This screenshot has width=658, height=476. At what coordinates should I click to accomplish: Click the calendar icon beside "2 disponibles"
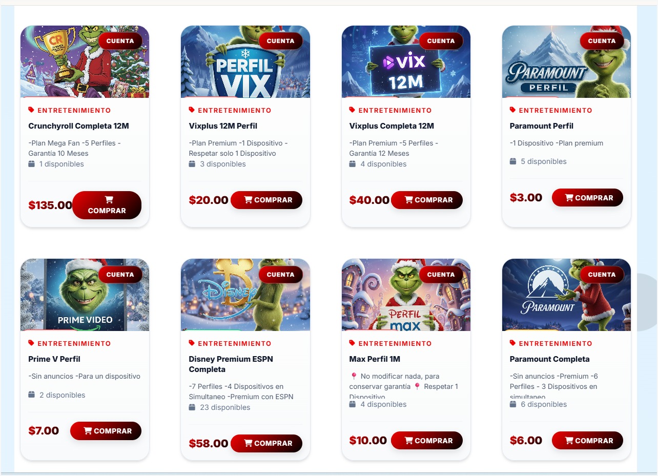(31, 395)
